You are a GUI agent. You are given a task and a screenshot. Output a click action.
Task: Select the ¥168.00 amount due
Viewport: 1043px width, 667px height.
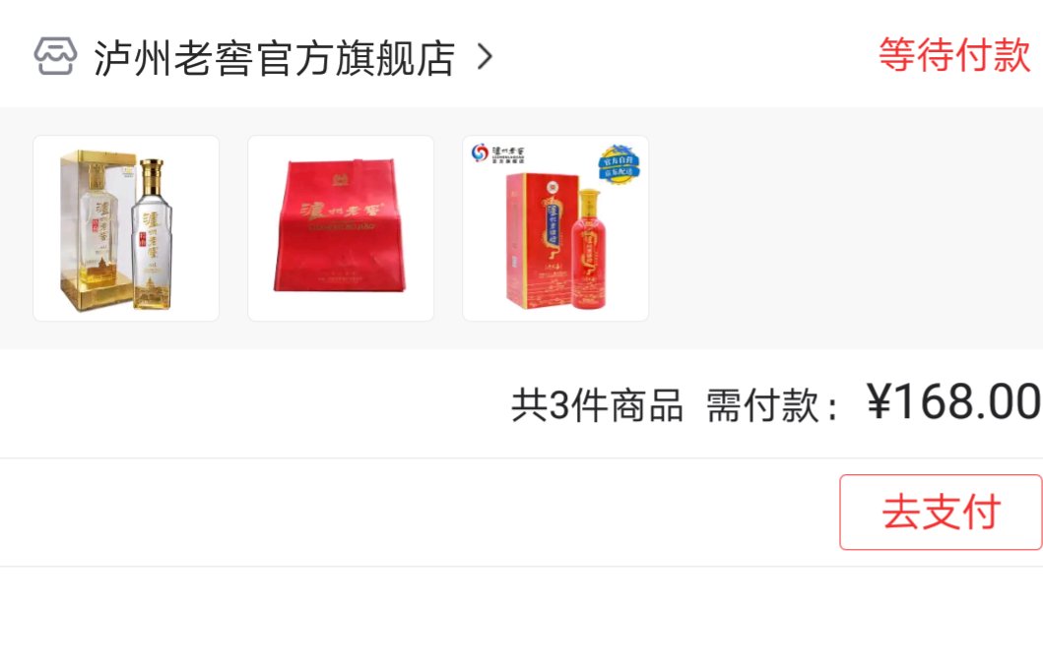953,402
